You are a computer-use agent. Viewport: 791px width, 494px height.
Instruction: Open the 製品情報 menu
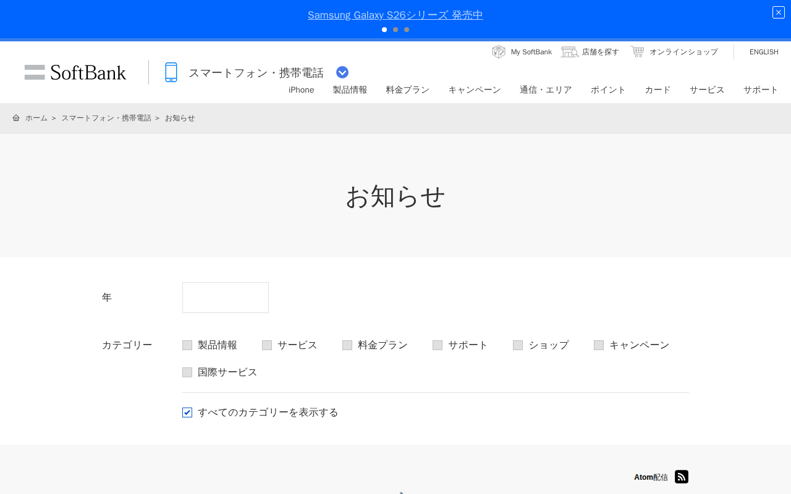click(x=350, y=90)
